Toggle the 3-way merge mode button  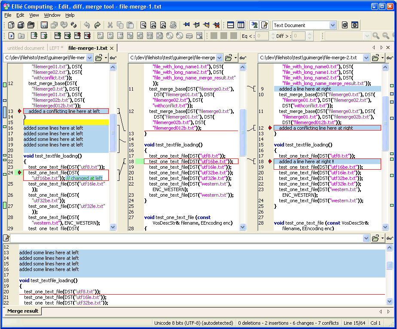254,25
